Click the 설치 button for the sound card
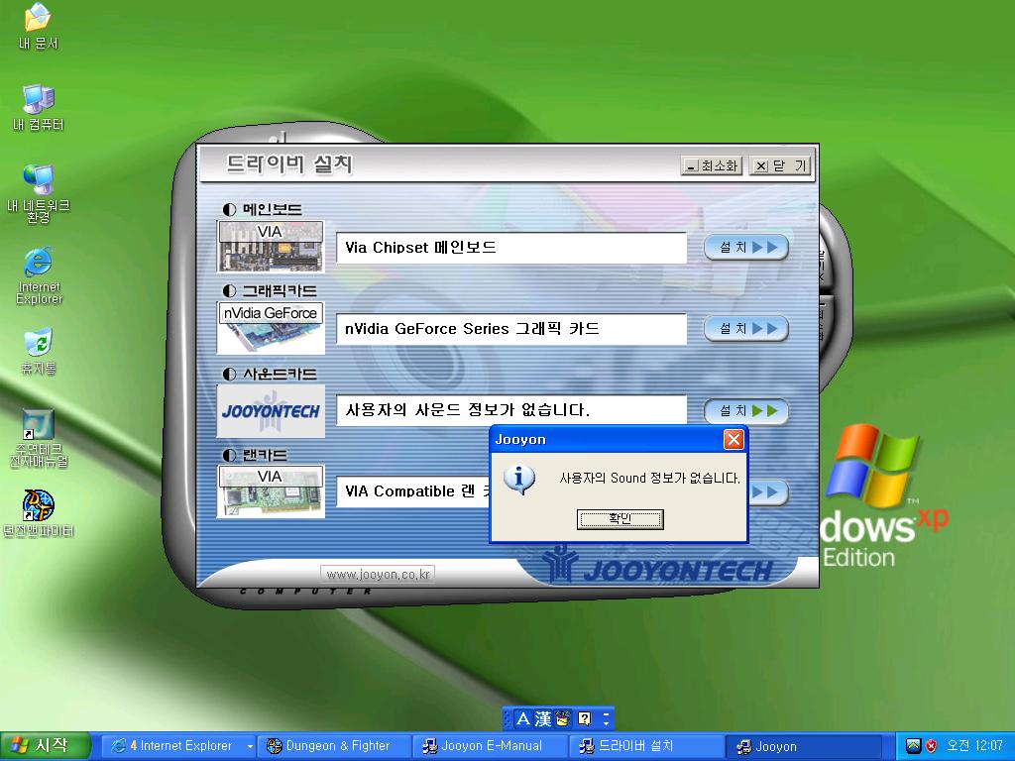The height and width of the screenshot is (761, 1015). click(745, 411)
